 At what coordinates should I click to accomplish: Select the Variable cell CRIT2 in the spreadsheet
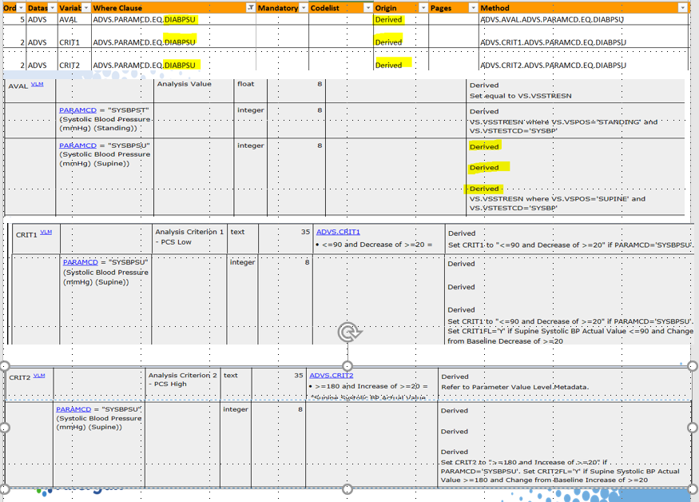[74, 59]
